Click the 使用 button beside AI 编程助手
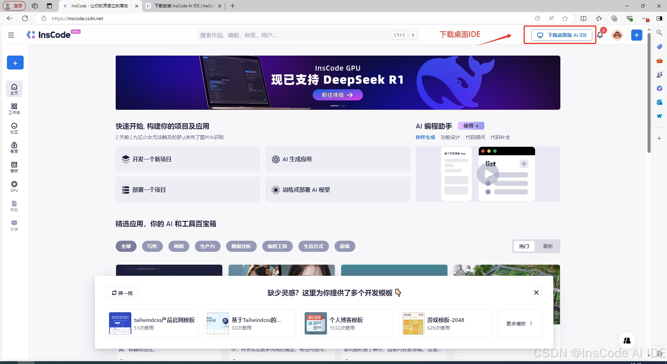Screen dimensions: 667x364 pos(471,126)
